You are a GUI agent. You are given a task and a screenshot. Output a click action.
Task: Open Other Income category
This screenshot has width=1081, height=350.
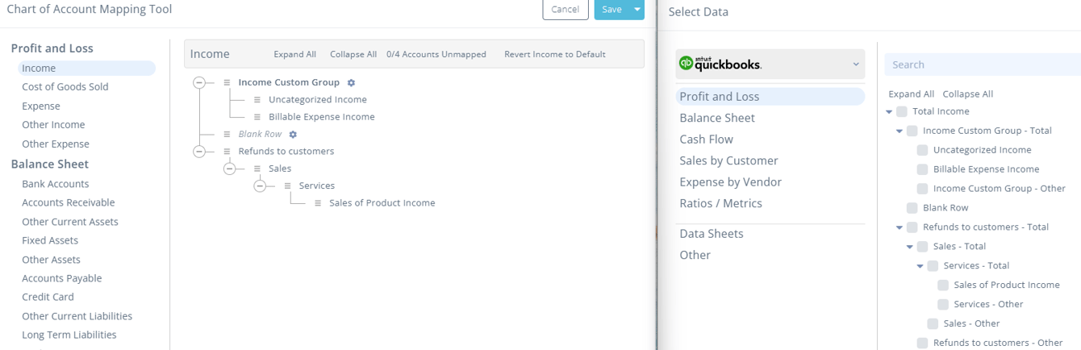[x=53, y=125]
